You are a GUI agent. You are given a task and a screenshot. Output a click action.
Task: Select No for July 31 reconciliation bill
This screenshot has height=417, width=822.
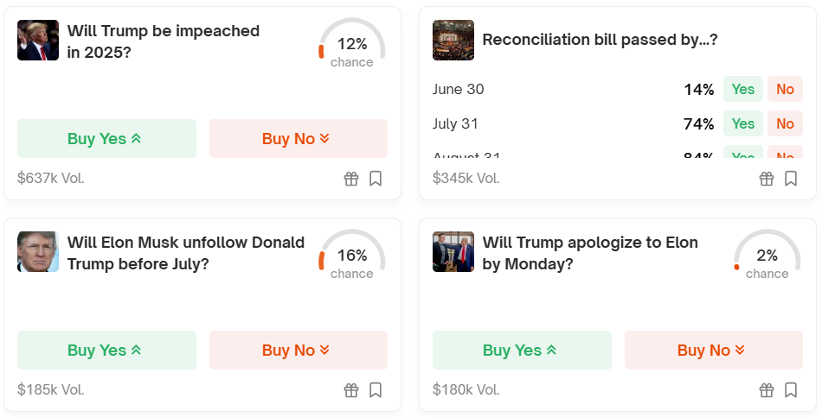pos(785,123)
